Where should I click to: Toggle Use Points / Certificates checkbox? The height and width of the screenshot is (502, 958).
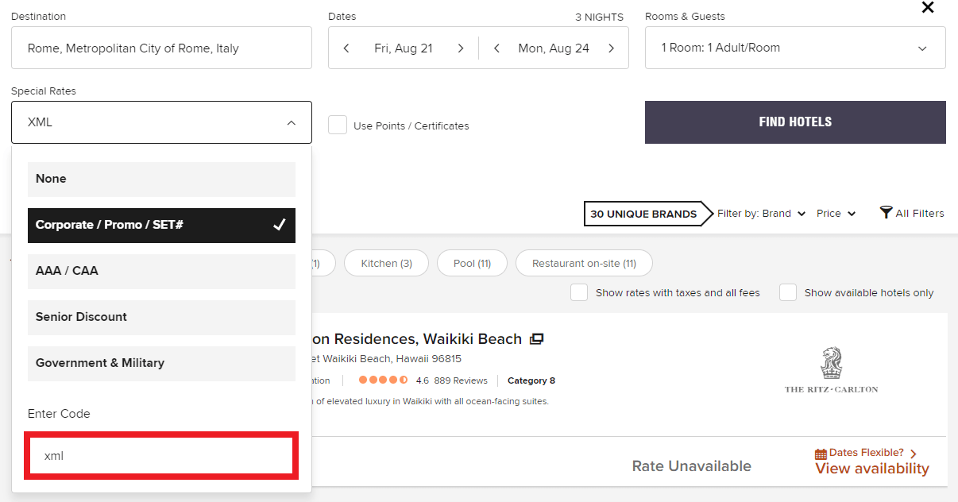pos(338,125)
